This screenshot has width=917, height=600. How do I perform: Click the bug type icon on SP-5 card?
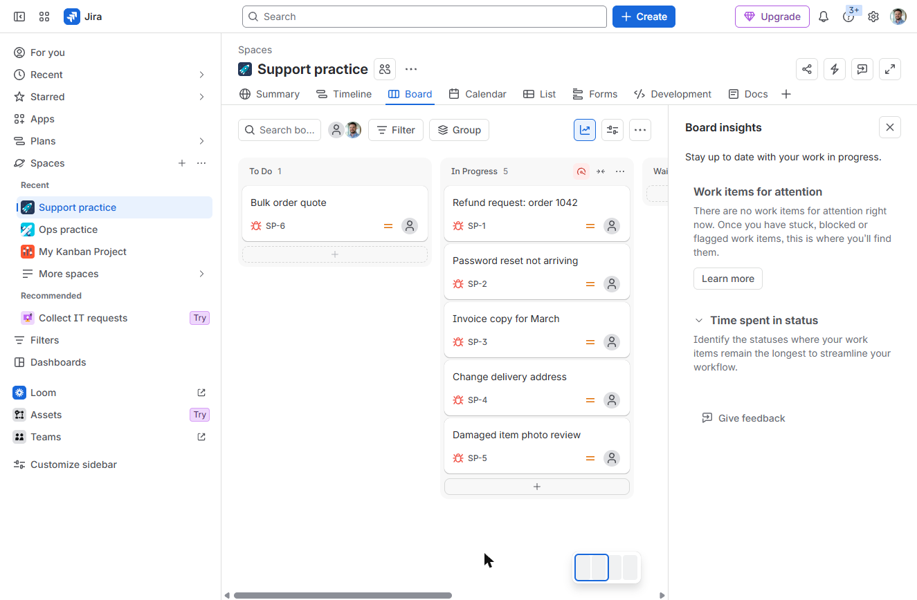(458, 458)
